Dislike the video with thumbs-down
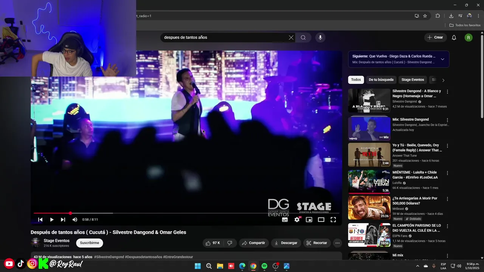Image resolution: width=484 pixels, height=272 pixels. tap(230, 243)
